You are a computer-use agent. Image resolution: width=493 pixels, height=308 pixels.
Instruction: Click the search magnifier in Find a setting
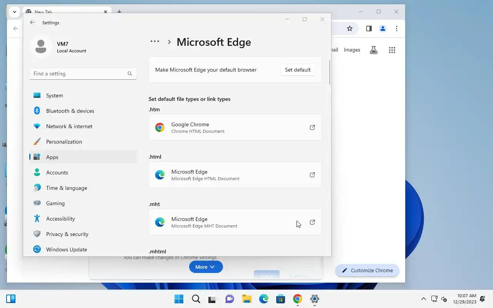(130, 74)
